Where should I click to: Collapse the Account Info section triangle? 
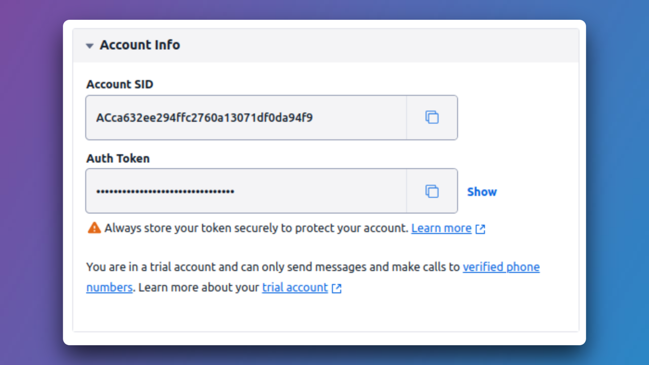[90, 46]
